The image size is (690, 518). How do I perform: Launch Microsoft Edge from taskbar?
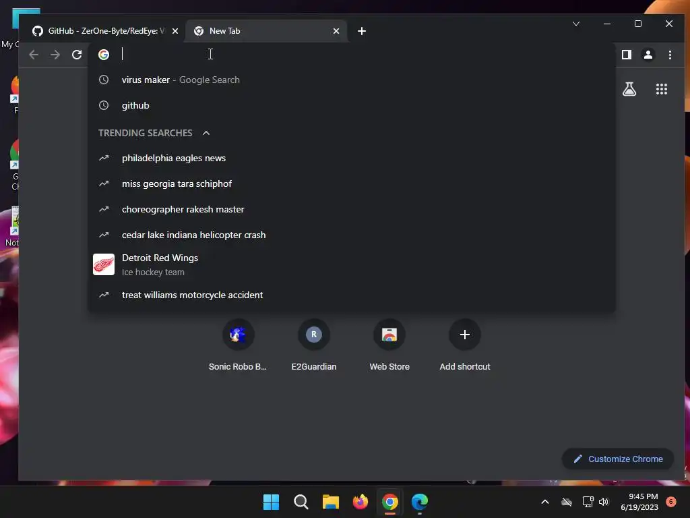[420, 502]
